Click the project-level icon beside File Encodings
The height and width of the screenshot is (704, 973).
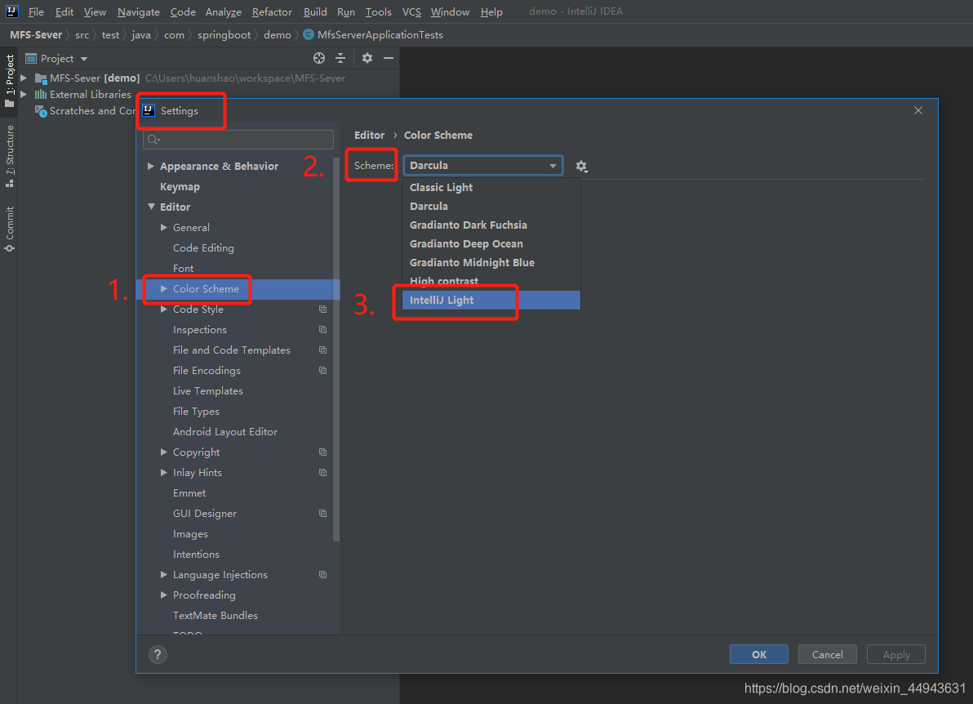click(x=322, y=371)
